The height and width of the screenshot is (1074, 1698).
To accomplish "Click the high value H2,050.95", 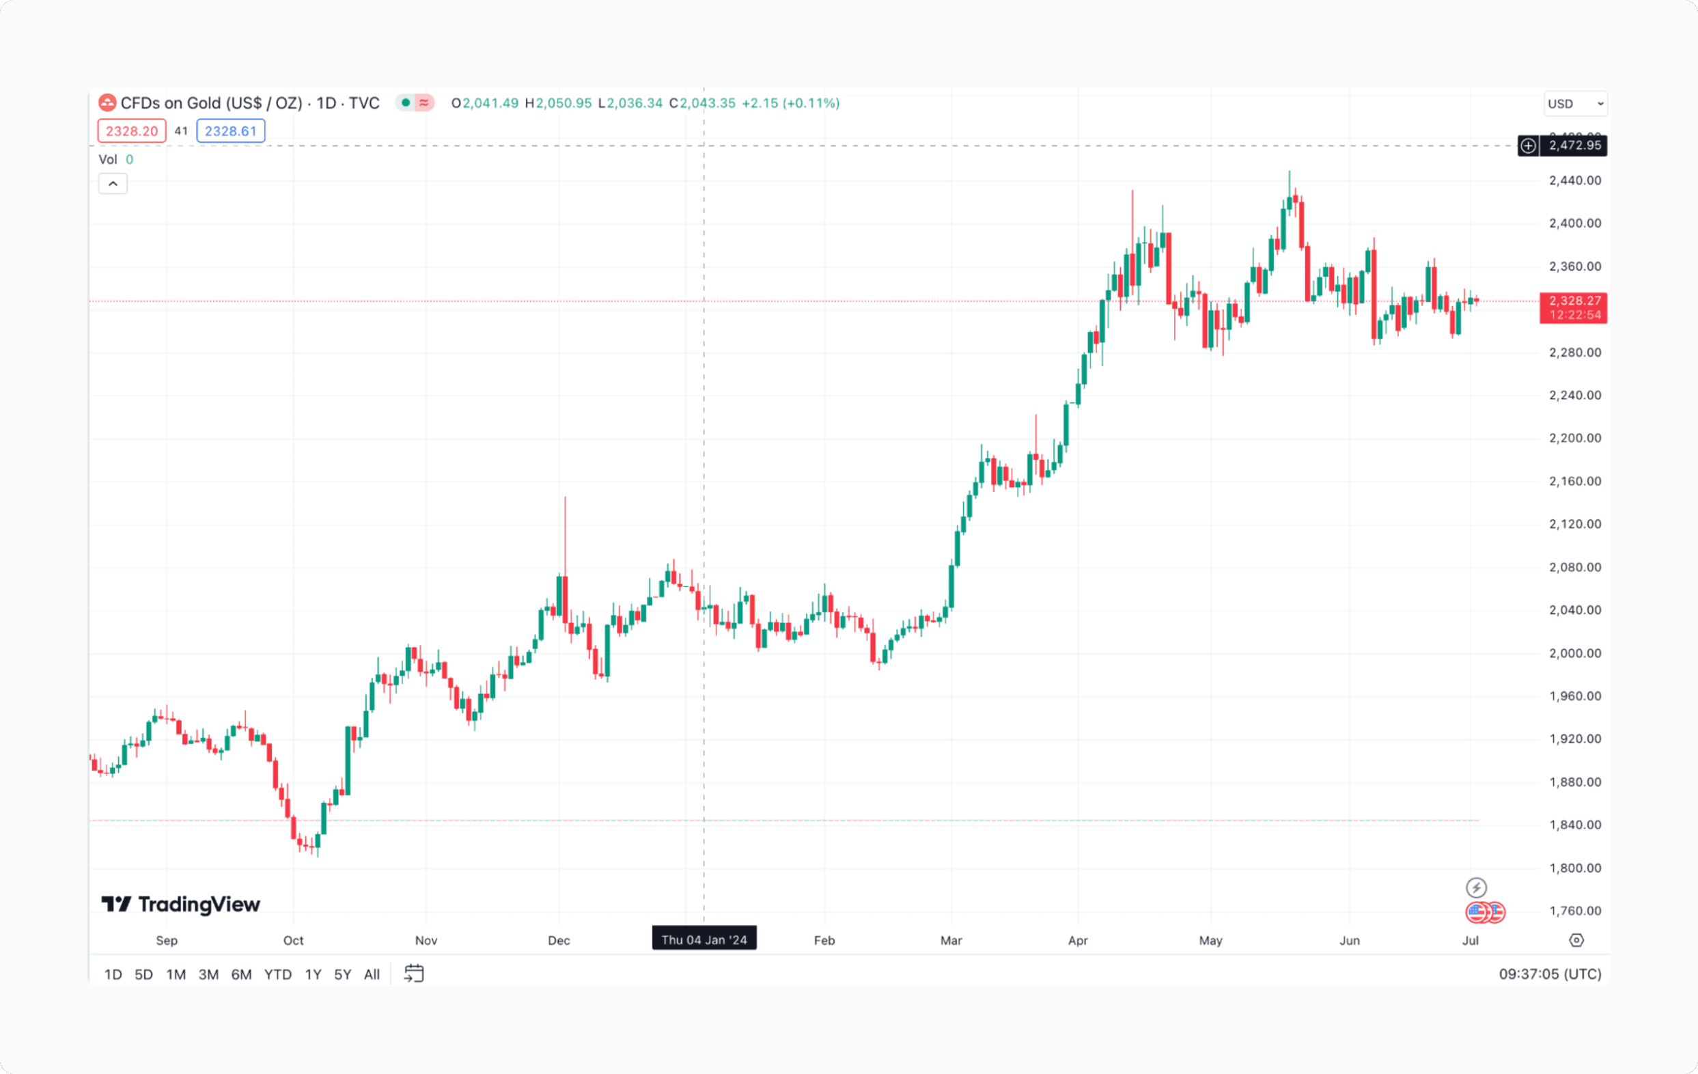I will 559,103.
